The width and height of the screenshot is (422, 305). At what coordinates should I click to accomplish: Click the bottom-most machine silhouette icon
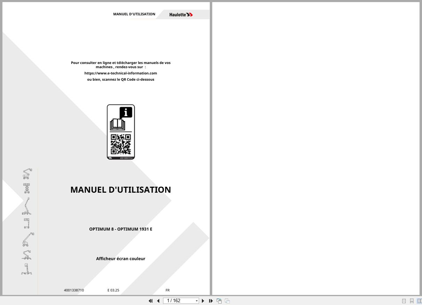(26, 269)
